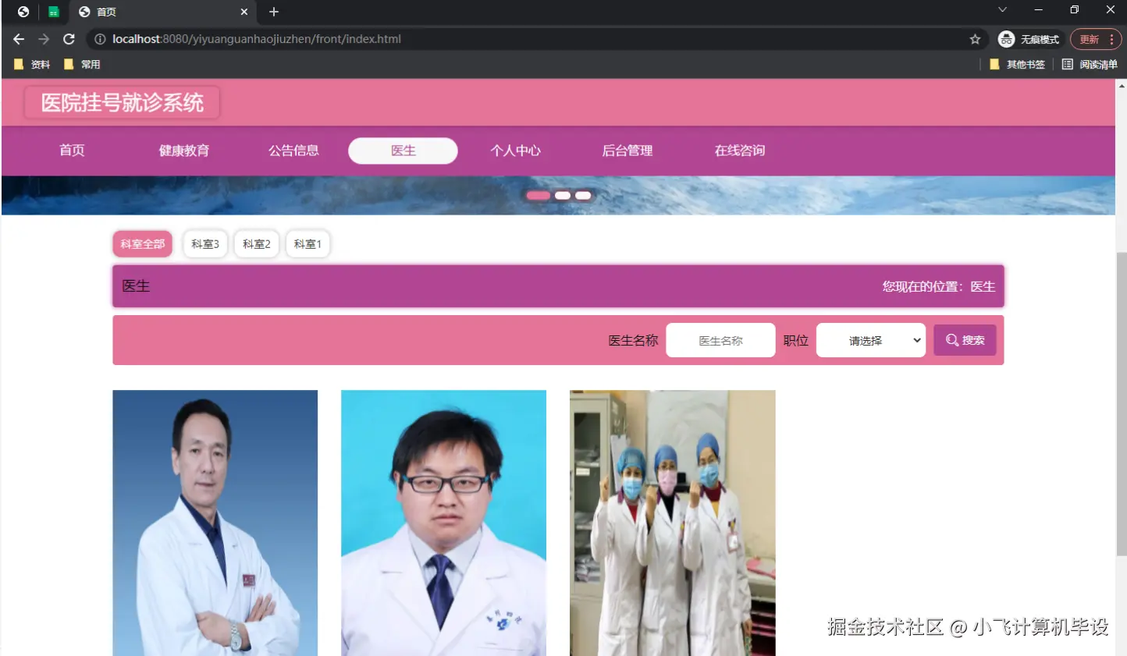Refresh the page with the reload icon
This screenshot has height=656, width=1127.
click(69, 38)
